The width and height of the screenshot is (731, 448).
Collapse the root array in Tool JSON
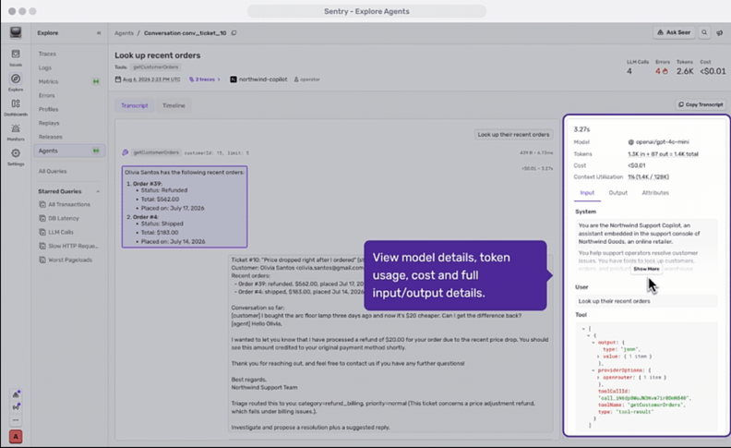click(583, 329)
